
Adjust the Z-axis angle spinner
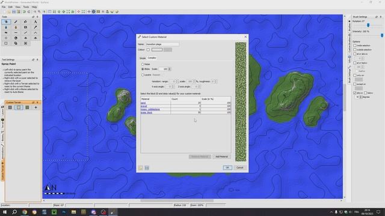click(200, 86)
